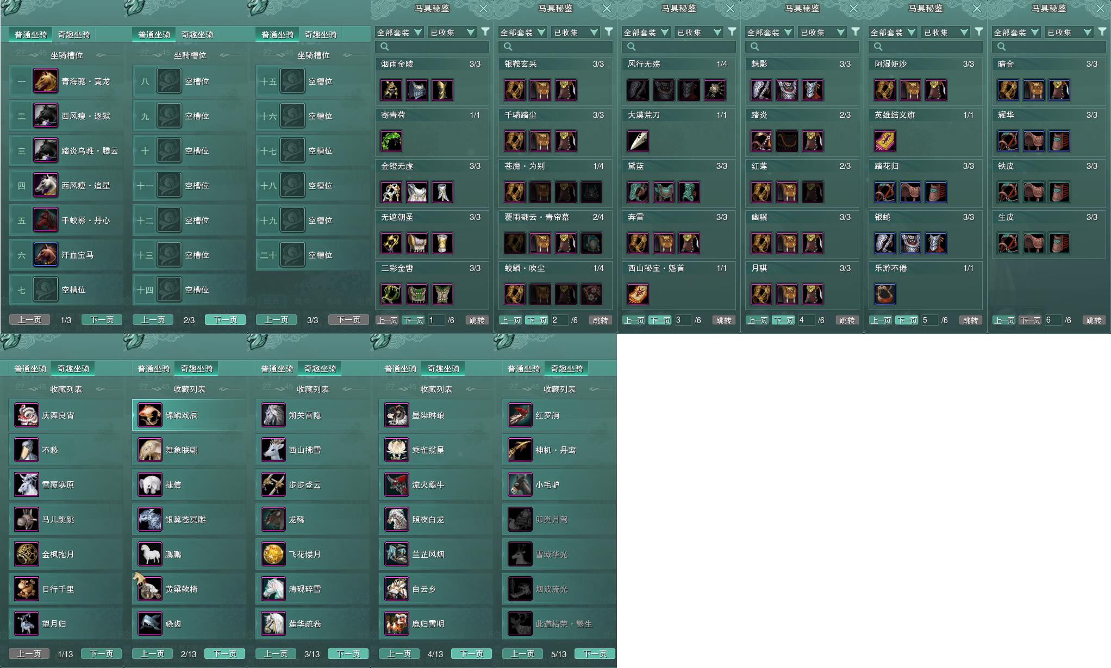Open 全部套装 dropdown in panel listing 阿湿矩沙

click(892, 33)
